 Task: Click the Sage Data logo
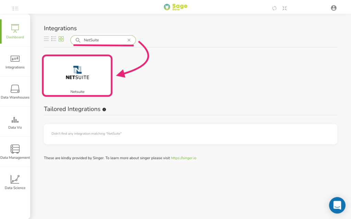175,7
